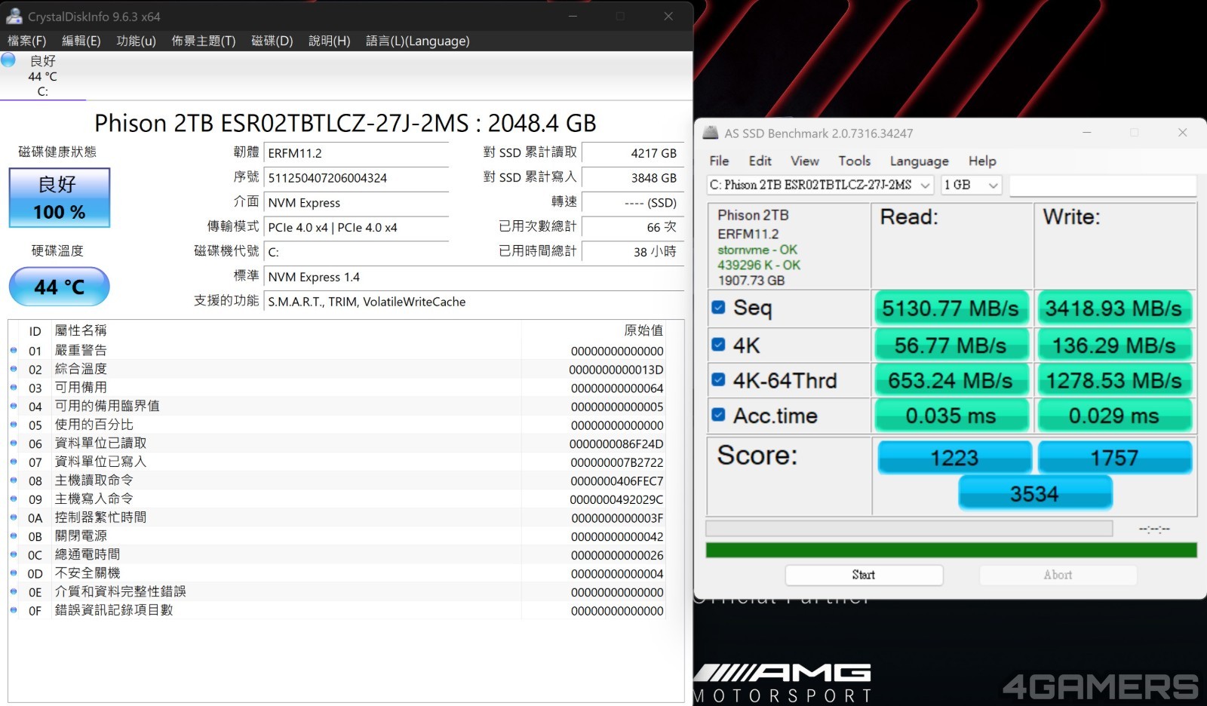Image resolution: width=1207 pixels, height=706 pixels.
Task: Uncheck the Seq benchmark checkbox
Action: (718, 308)
